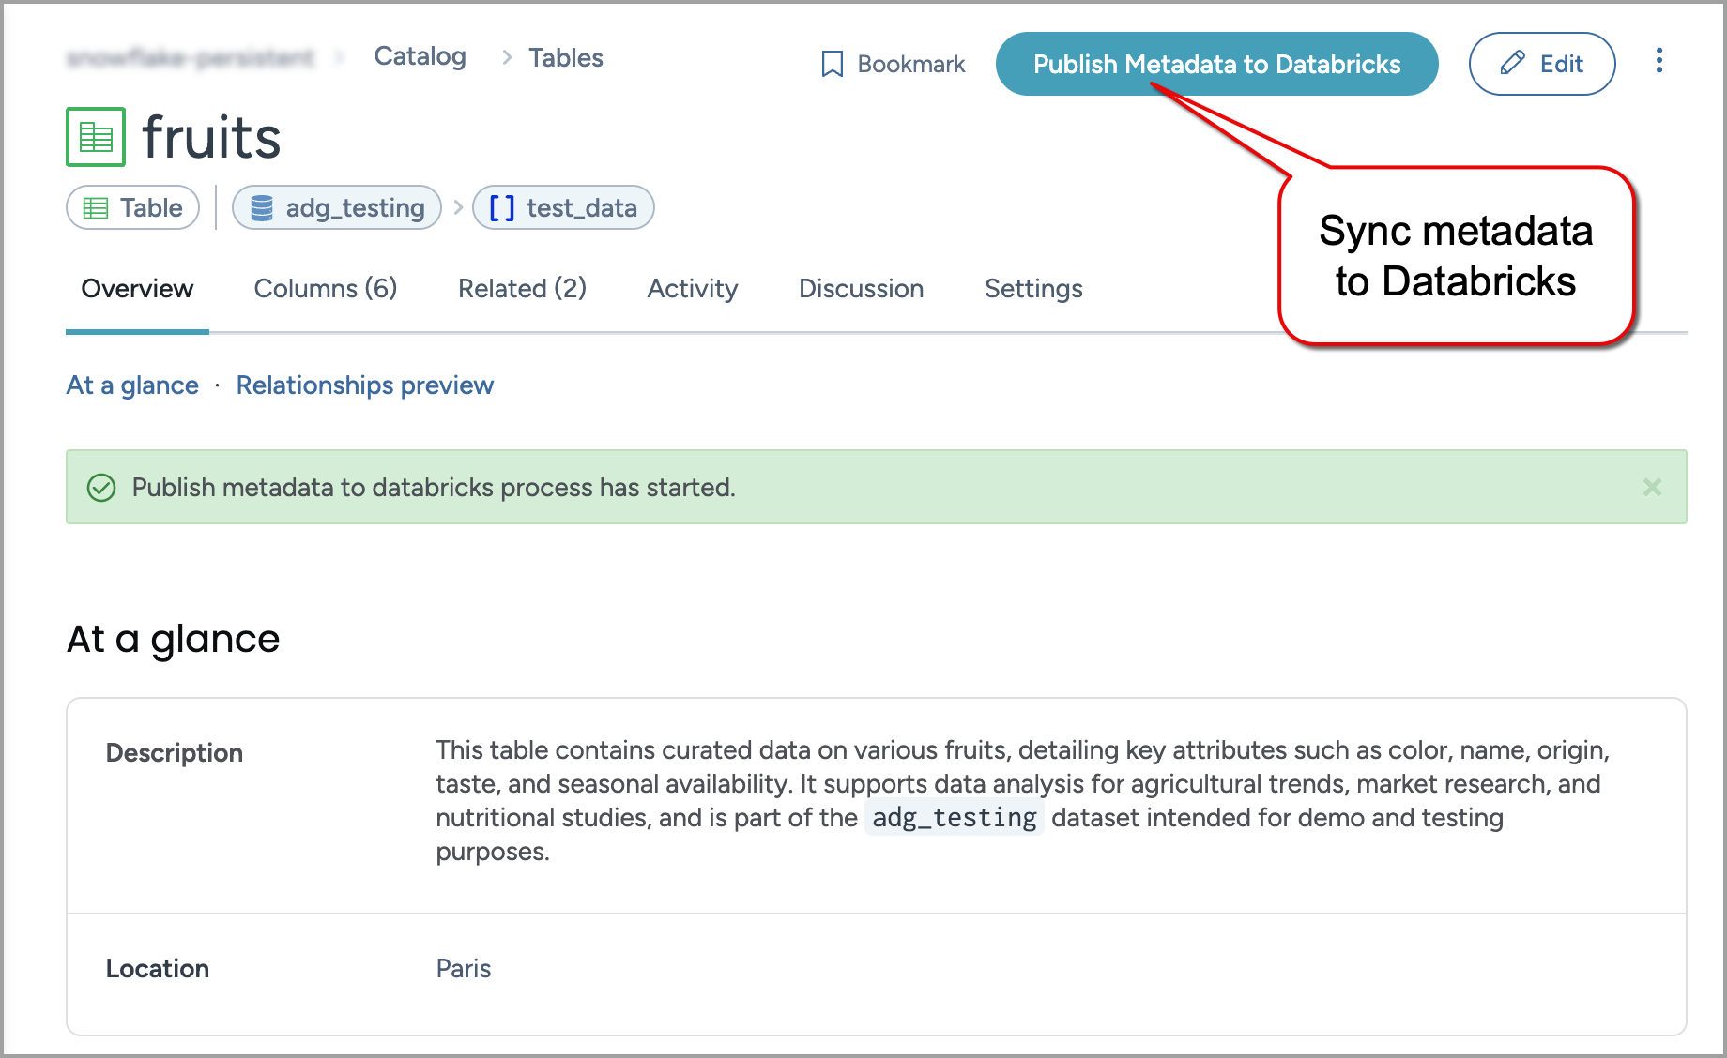Click the green table icon beside fruits title
Screen dimensions: 1727x1058
[x=96, y=137]
